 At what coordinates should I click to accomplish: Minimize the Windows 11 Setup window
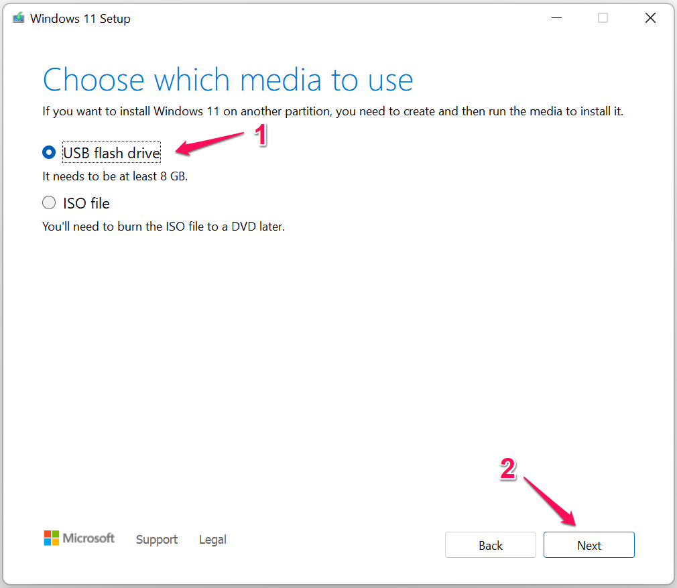(556, 18)
